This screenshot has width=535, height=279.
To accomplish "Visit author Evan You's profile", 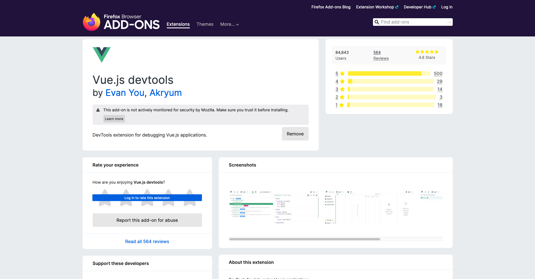I will coord(125,93).
